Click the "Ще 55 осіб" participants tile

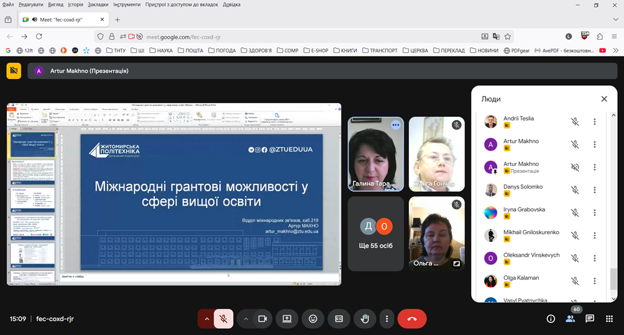pyautogui.click(x=375, y=234)
